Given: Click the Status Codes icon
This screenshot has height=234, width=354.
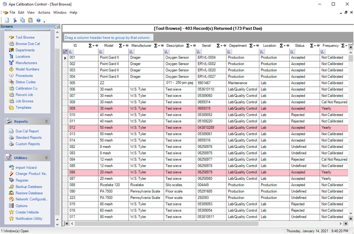Looking at the screenshot, I should pos(11,82).
